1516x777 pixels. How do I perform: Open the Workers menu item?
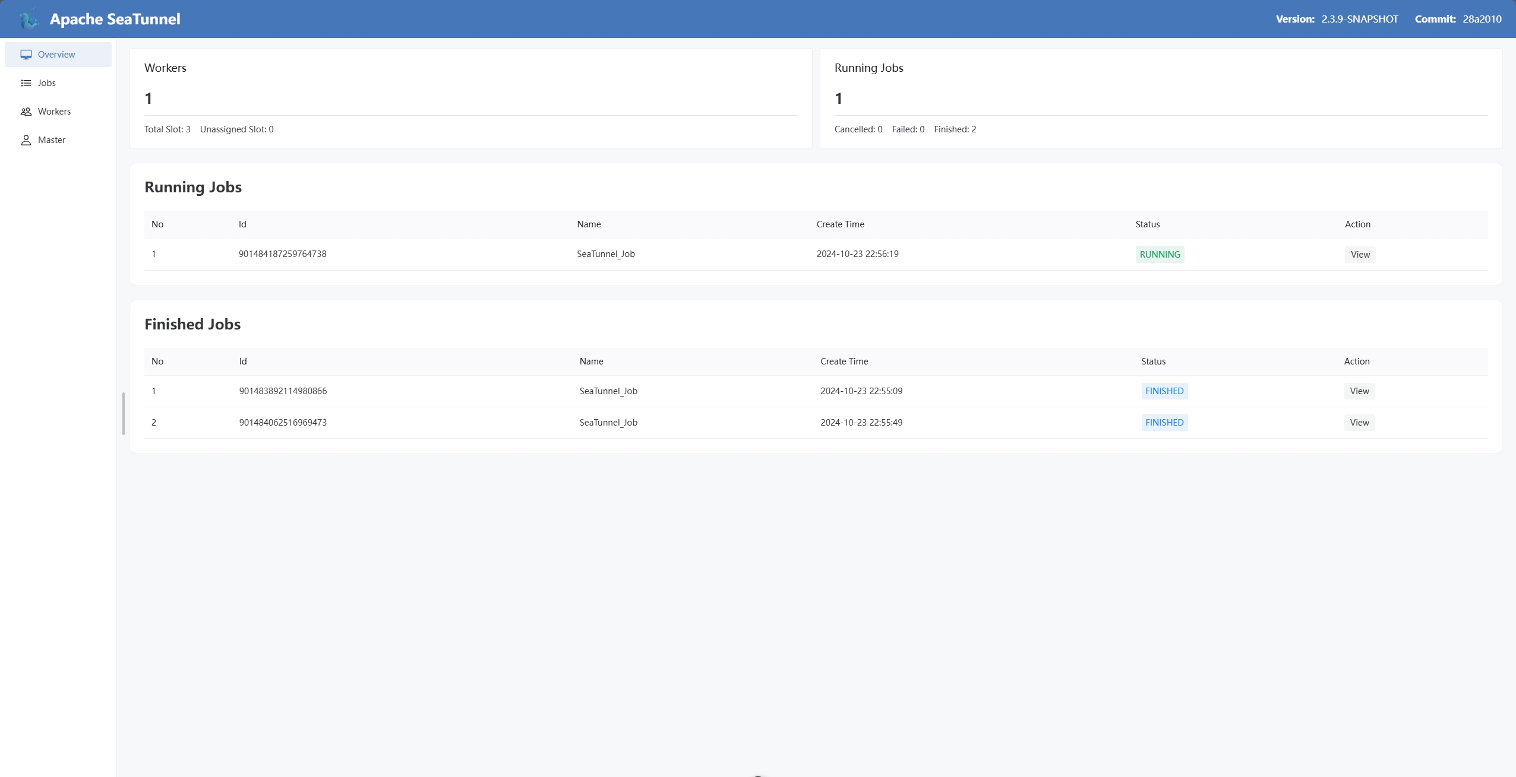[x=54, y=112]
